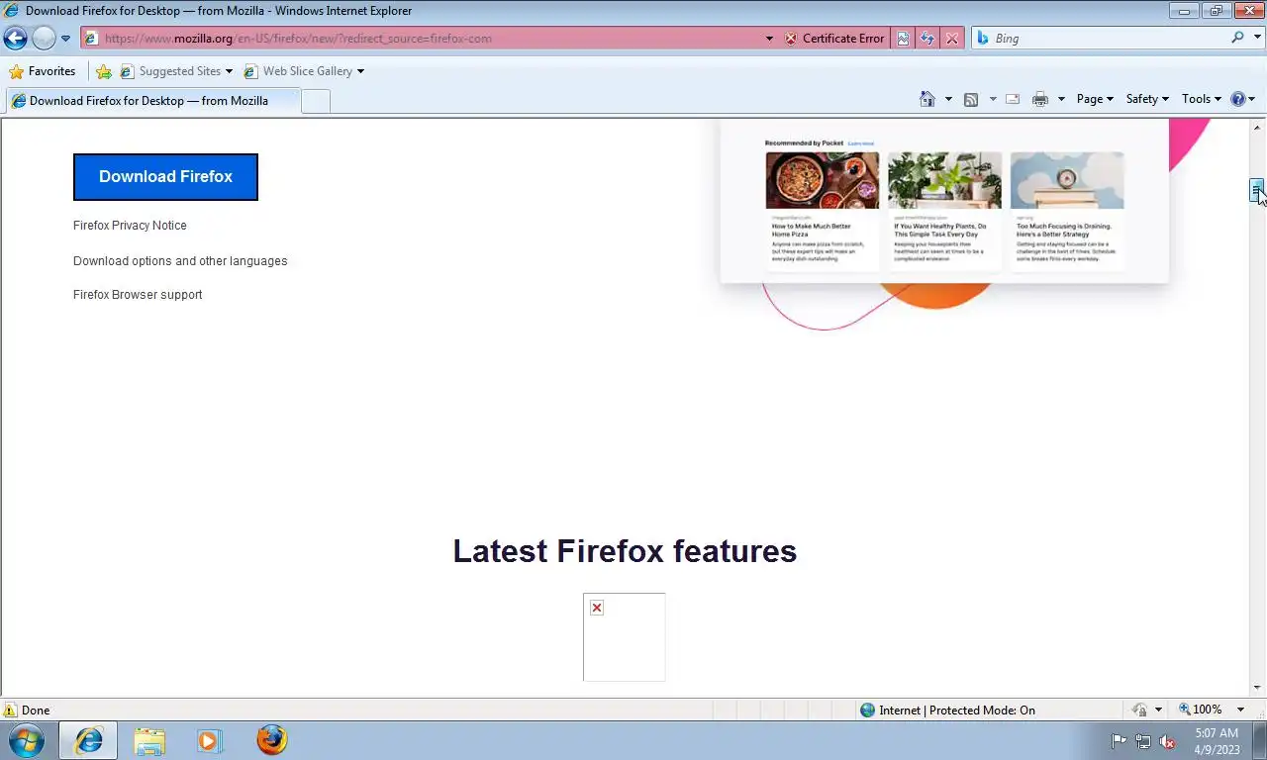Expand the address bar autocomplete dropdown arrow
1267x760 pixels.
(769, 39)
